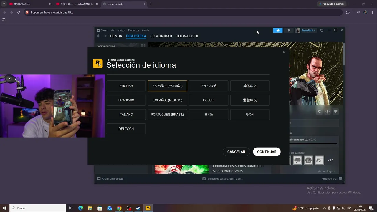Image resolution: width=377 pixels, height=212 pixels.
Task: Open game info icon in Steam
Action: pos(327,112)
